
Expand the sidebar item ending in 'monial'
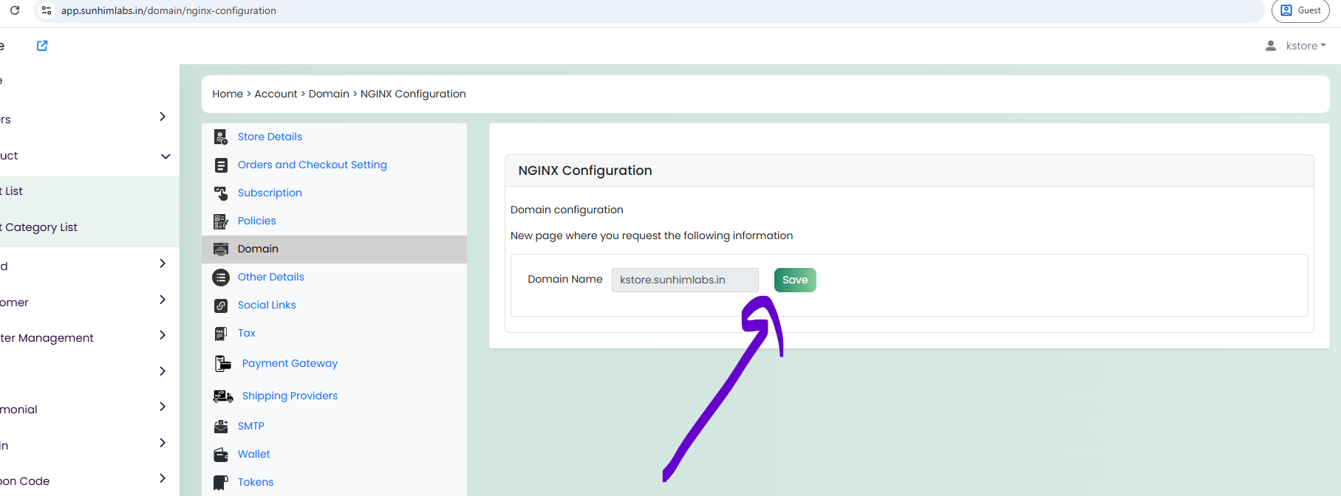pyautogui.click(x=163, y=407)
